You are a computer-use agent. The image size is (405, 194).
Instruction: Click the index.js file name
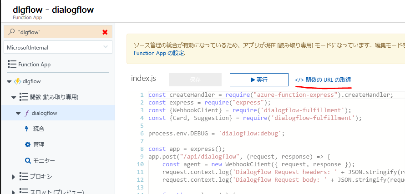(x=144, y=79)
